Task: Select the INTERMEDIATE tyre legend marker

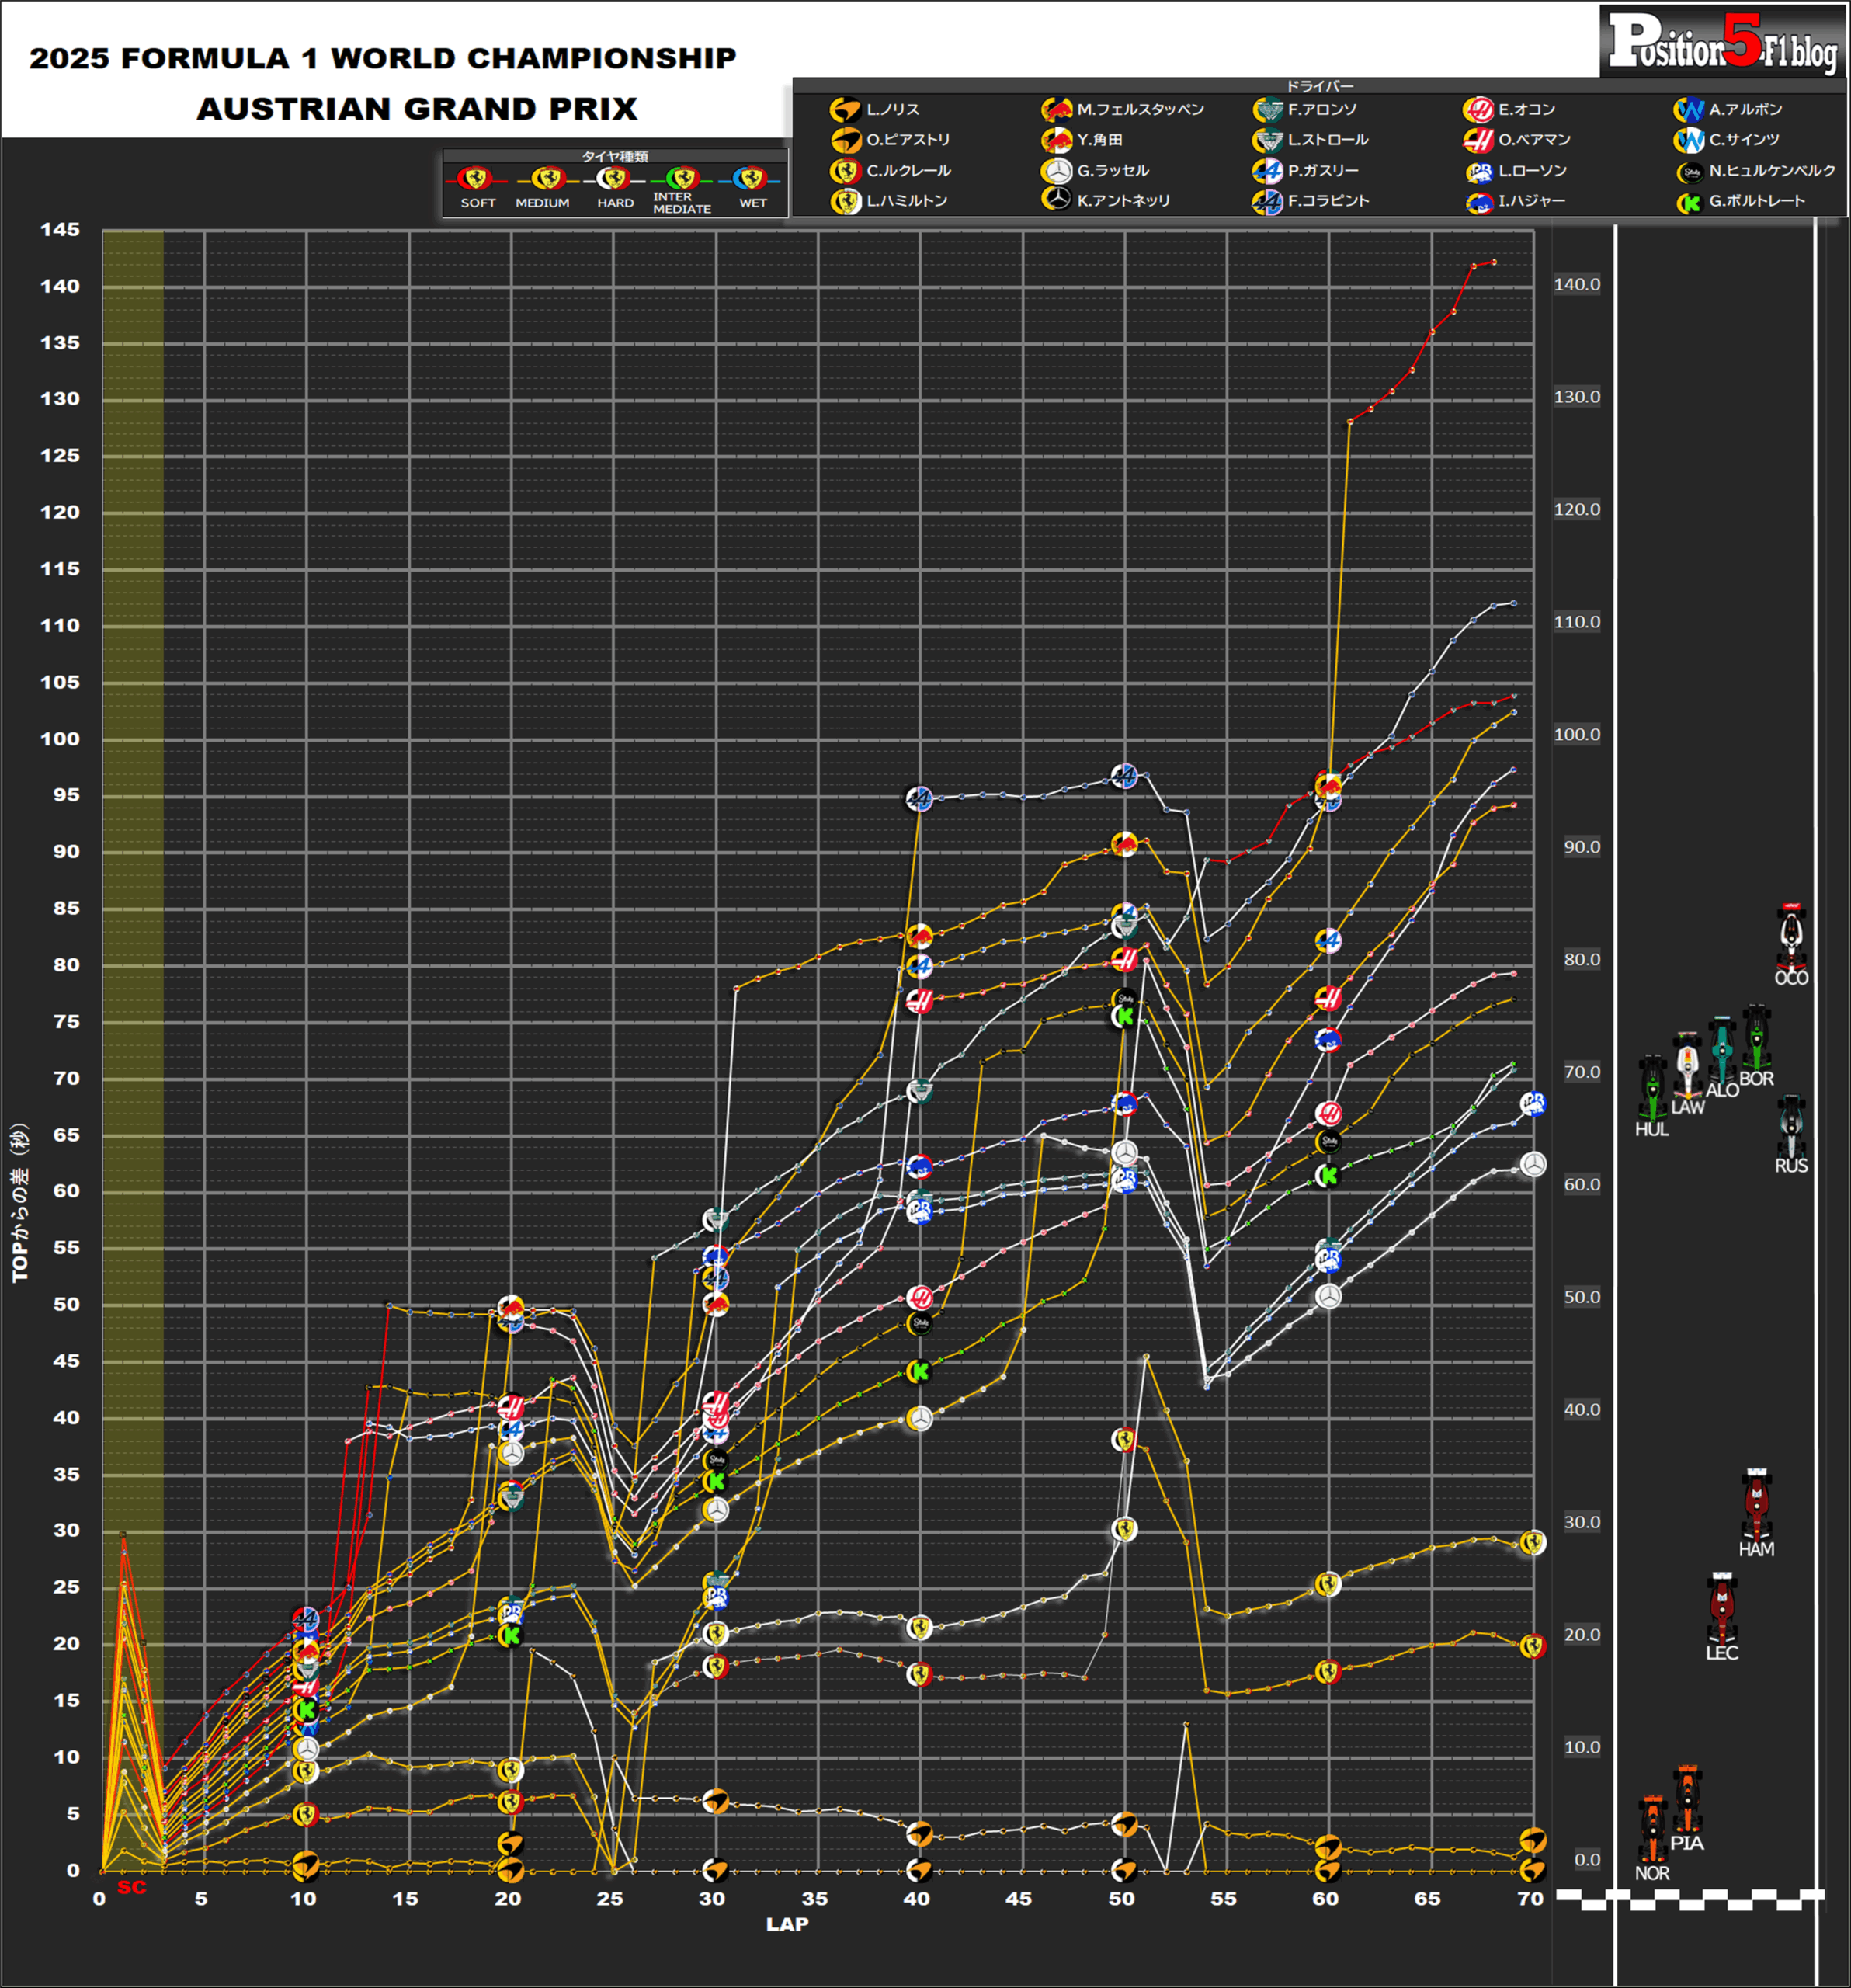Action: tap(683, 179)
